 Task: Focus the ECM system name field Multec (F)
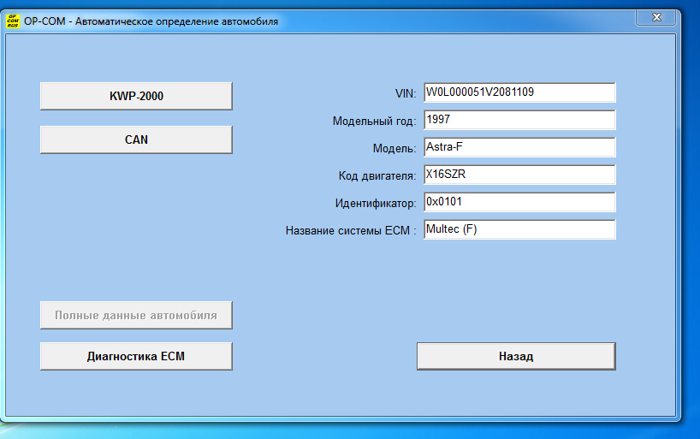pyautogui.click(x=519, y=229)
